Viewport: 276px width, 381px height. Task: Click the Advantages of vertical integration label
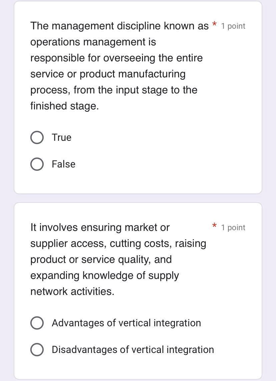[x=126, y=323]
